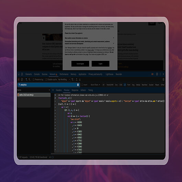Open the Performance tab
Image resolution: width=182 pixels, height=182 pixels.
click(x=64, y=74)
